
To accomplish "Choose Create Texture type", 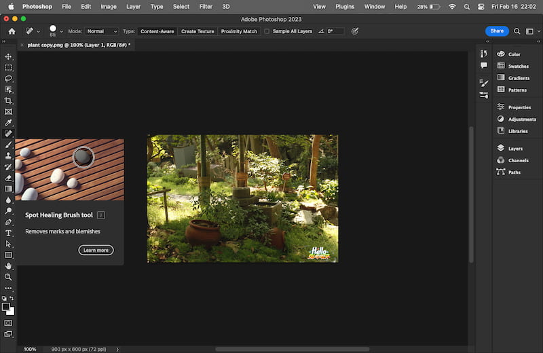I will click(x=198, y=31).
